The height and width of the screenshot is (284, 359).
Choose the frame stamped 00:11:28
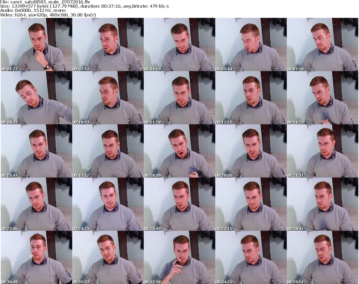[179, 98]
